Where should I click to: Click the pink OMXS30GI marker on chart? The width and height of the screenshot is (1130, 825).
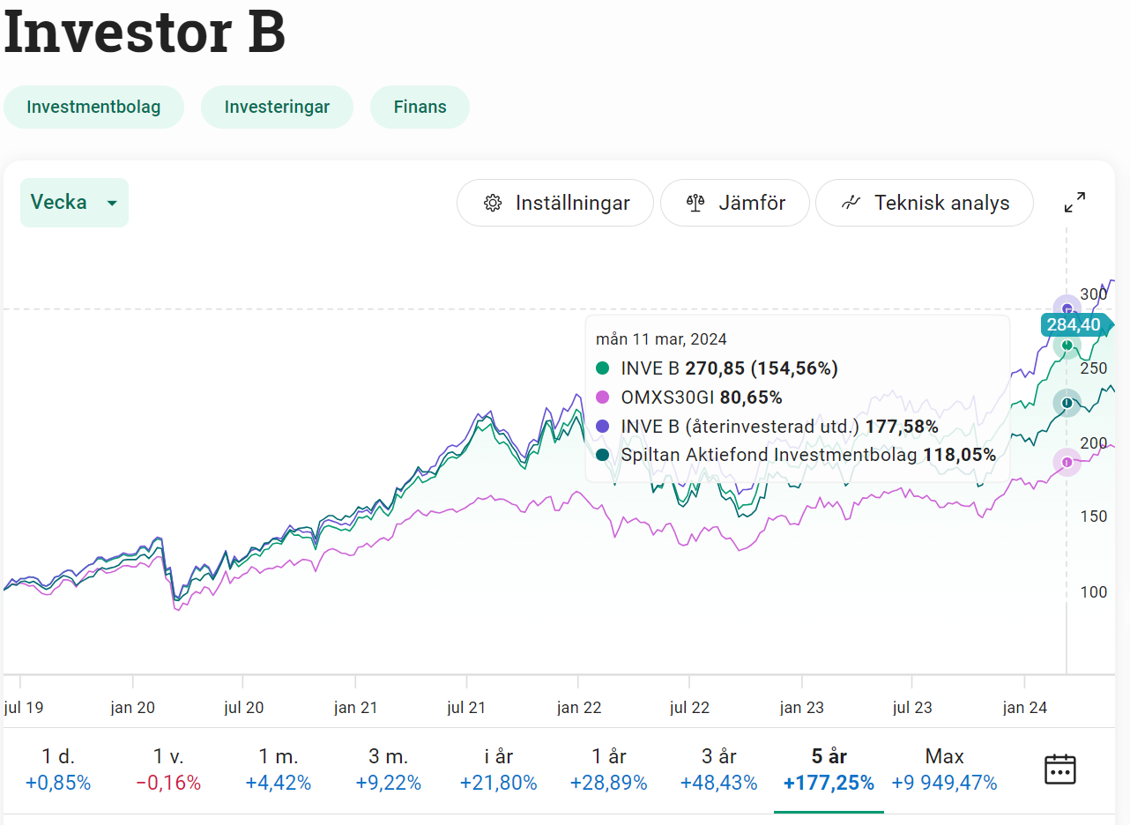[x=1067, y=462]
